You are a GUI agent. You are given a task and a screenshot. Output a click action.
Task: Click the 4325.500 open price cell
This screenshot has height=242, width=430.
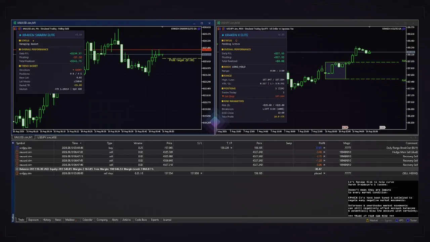coord(168,152)
